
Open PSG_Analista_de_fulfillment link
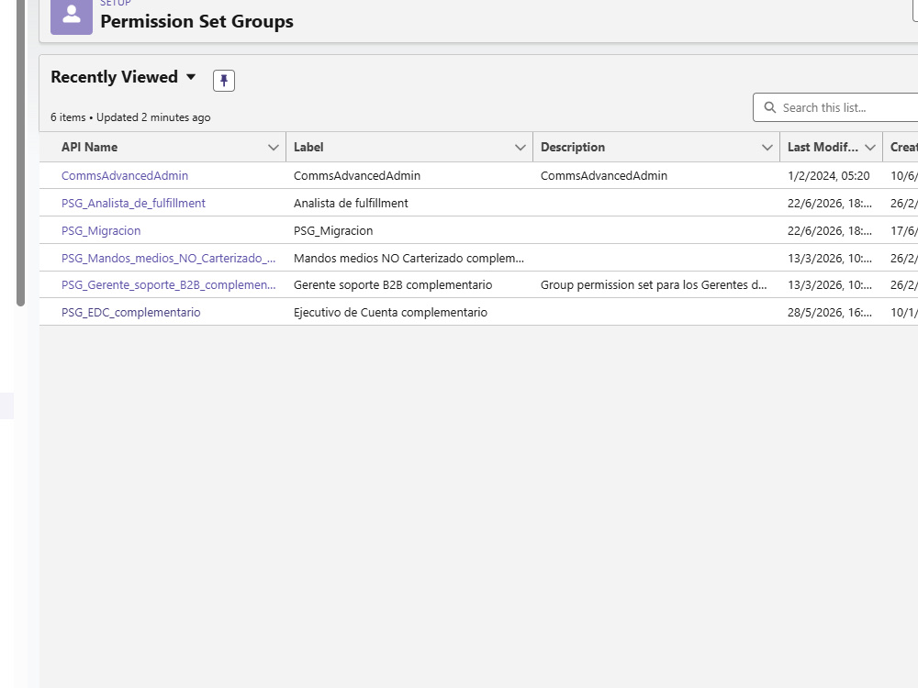pos(133,203)
